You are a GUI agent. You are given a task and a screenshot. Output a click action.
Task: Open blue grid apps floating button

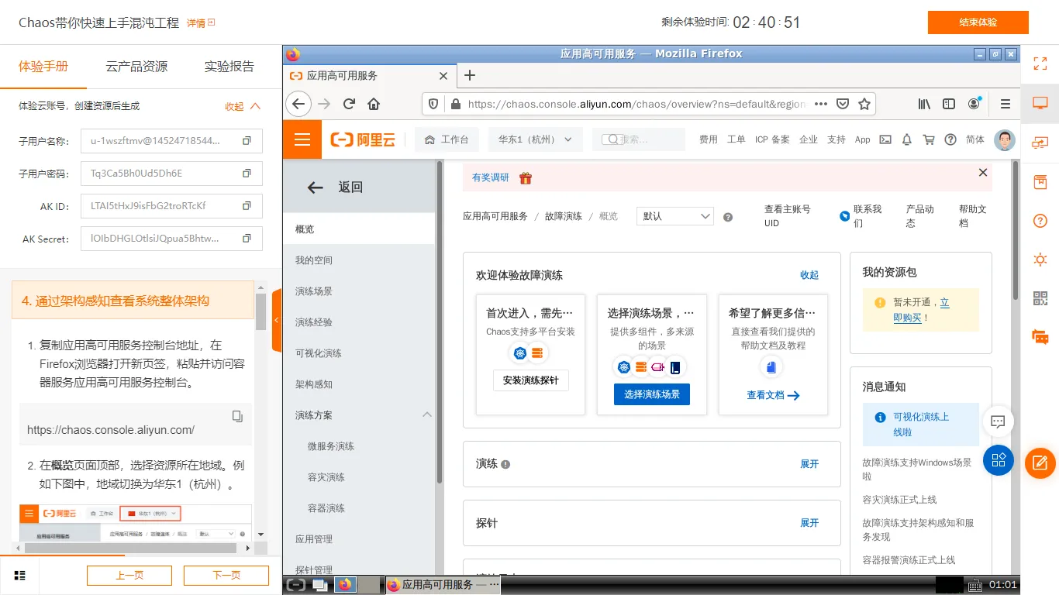[x=999, y=460]
